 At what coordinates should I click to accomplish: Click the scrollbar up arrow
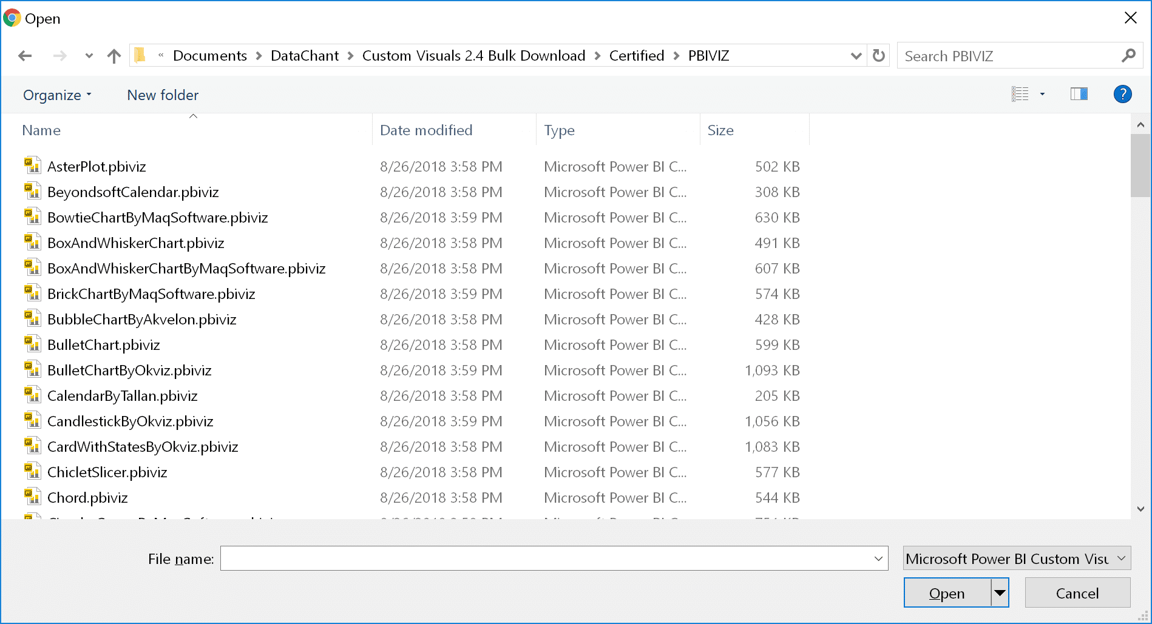point(1140,125)
